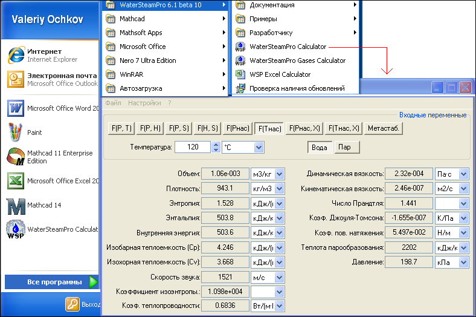Open Разработчику folder icon
The height and width of the screenshot is (317, 476).
point(240,33)
